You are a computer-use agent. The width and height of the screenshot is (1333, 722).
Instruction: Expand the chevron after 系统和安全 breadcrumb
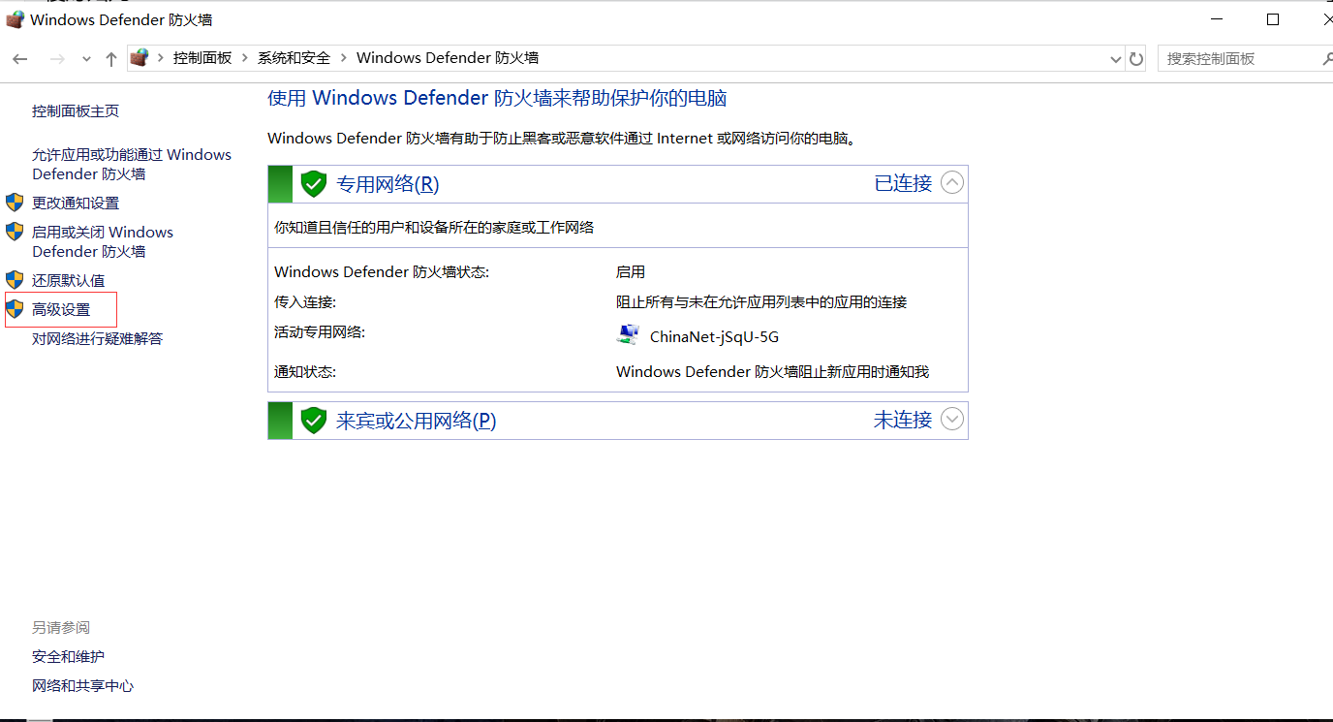click(x=344, y=58)
